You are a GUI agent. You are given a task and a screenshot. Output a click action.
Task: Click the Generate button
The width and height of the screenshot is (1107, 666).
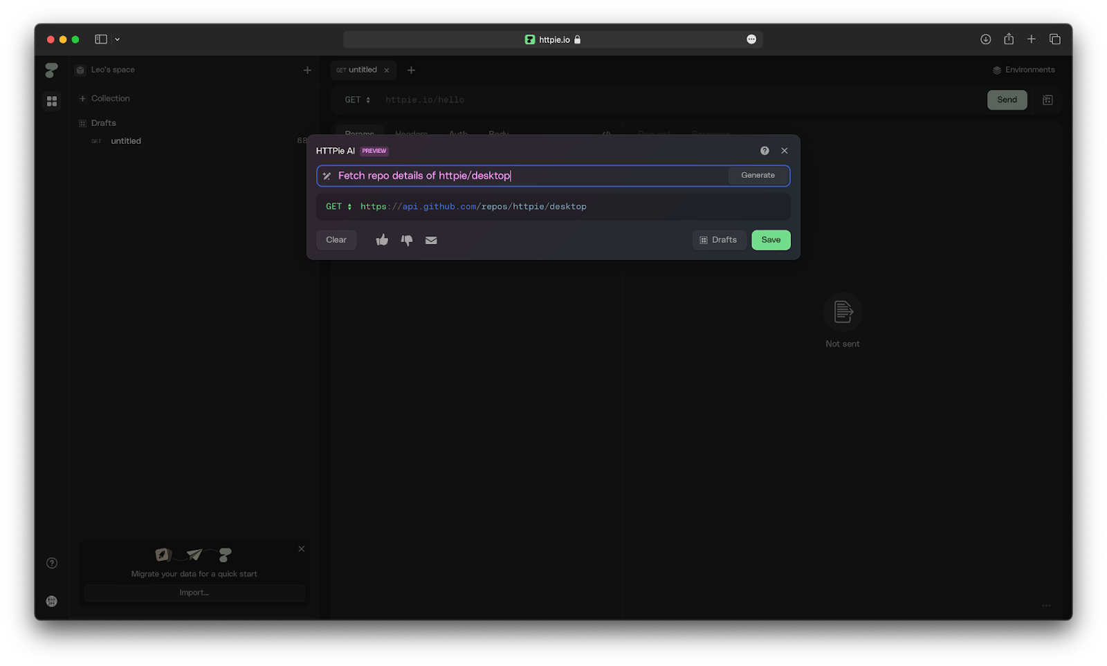[x=758, y=176]
